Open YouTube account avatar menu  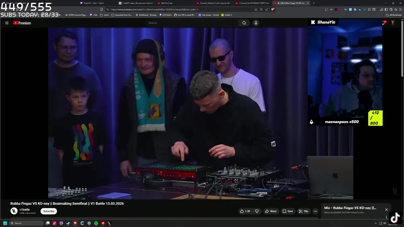click(x=393, y=23)
